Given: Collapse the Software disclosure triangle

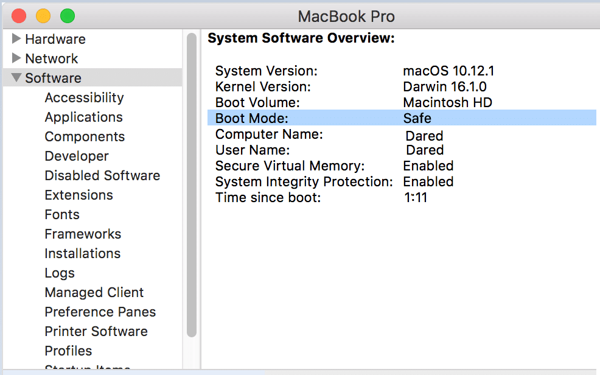Looking at the screenshot, I should [x=16, y=78].
